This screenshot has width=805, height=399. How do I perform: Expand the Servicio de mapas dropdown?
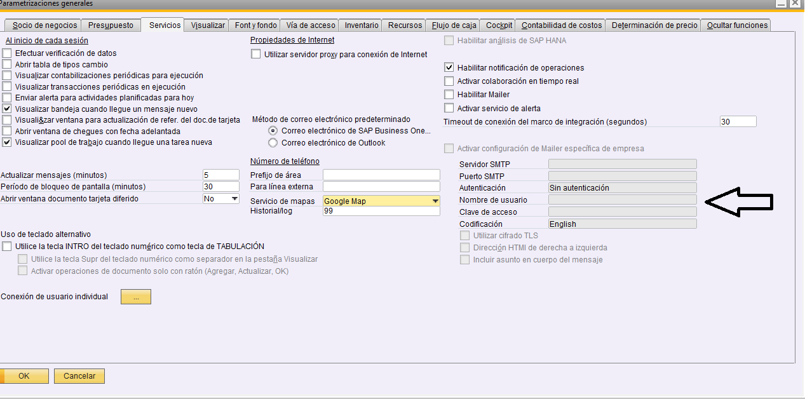click(435, 201)
